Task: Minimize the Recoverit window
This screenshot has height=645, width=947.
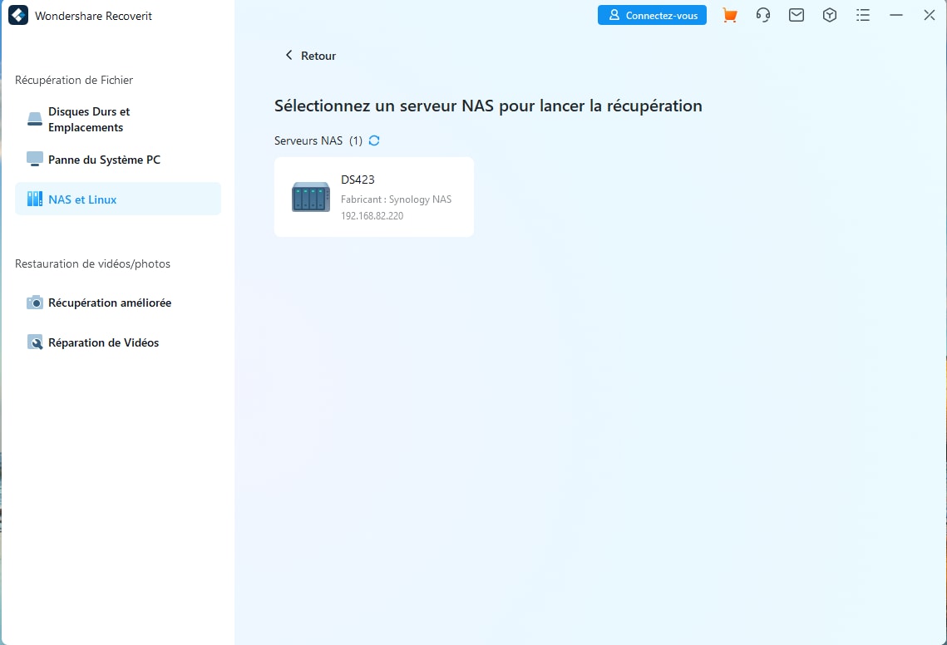Action: pos(895,15)
